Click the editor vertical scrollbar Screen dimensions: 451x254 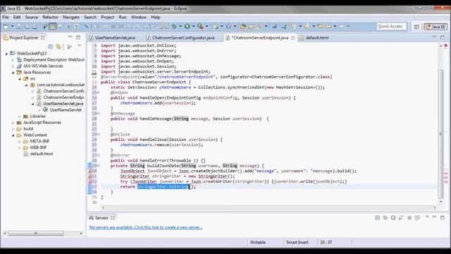pyautogui.click(x=440, y=134)
